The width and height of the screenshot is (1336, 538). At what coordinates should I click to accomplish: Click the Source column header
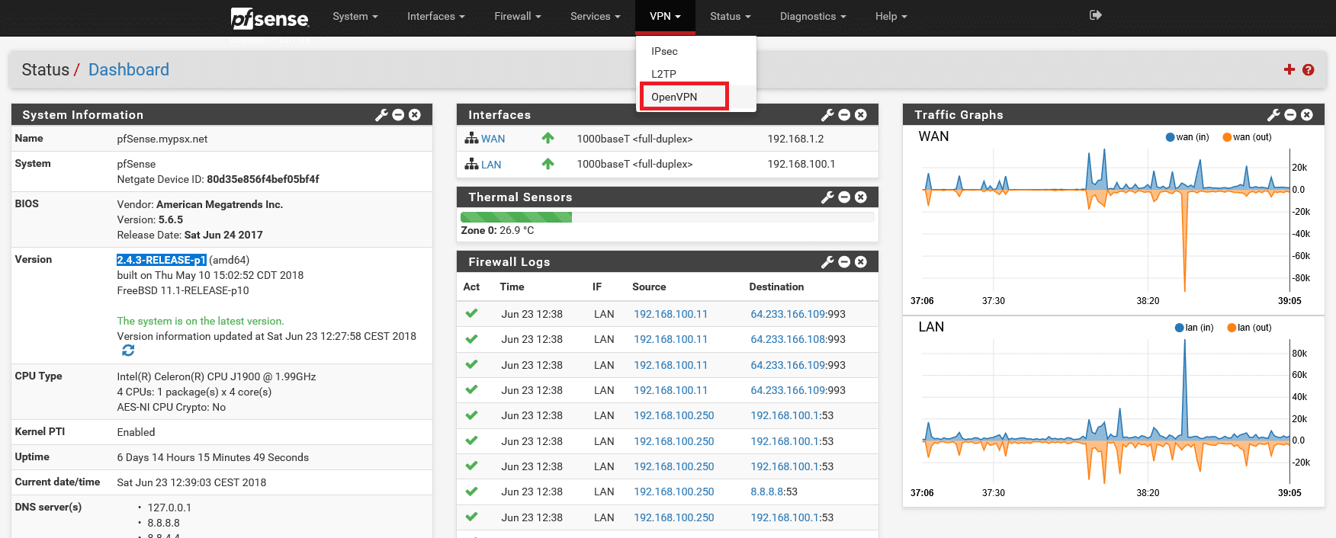click(x=649, y=287)
